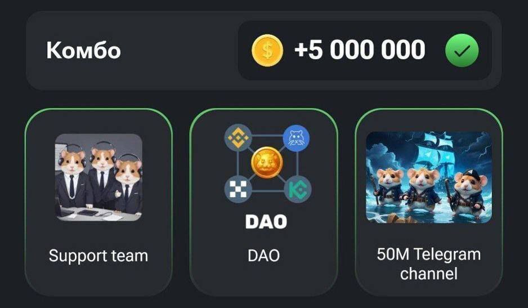Click the bold DAO text in graphic
528x308 pixels.
[x=266, y=222]
